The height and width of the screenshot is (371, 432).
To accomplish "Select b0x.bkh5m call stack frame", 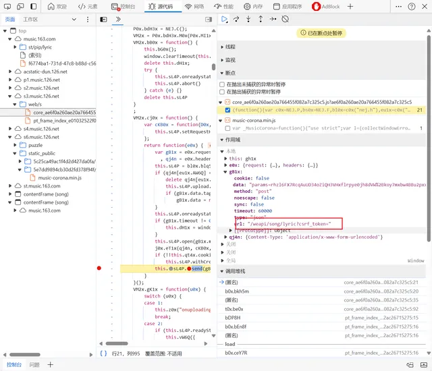I will 321,291.
